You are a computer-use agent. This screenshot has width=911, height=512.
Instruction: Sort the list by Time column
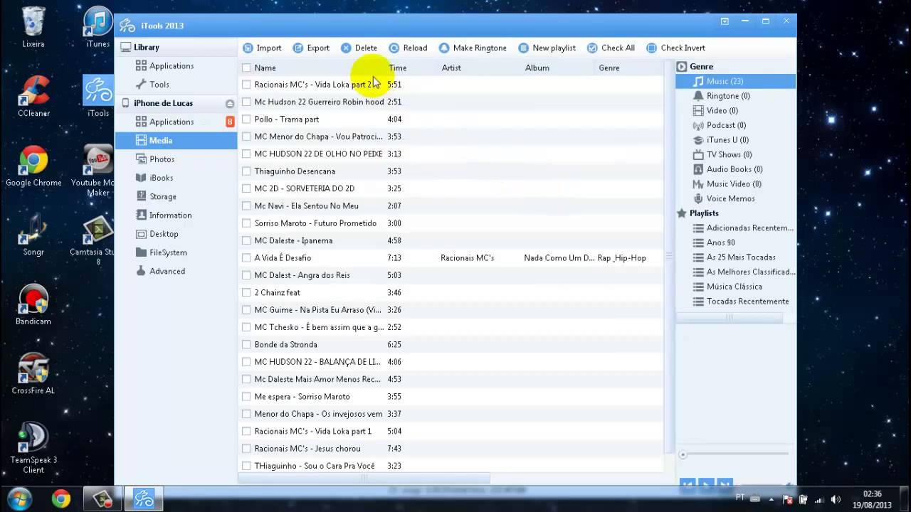pyautogui.click(x=397, y=68)
